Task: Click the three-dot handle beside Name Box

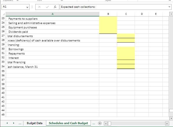Action: coord(32,7)
